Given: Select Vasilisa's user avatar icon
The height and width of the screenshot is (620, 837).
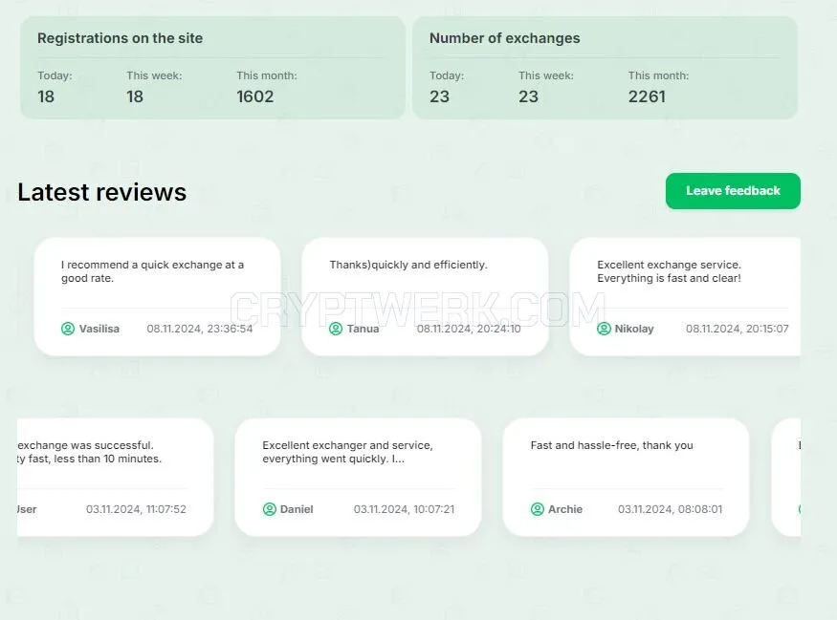Looking at the screenshot, I should 68,329.
